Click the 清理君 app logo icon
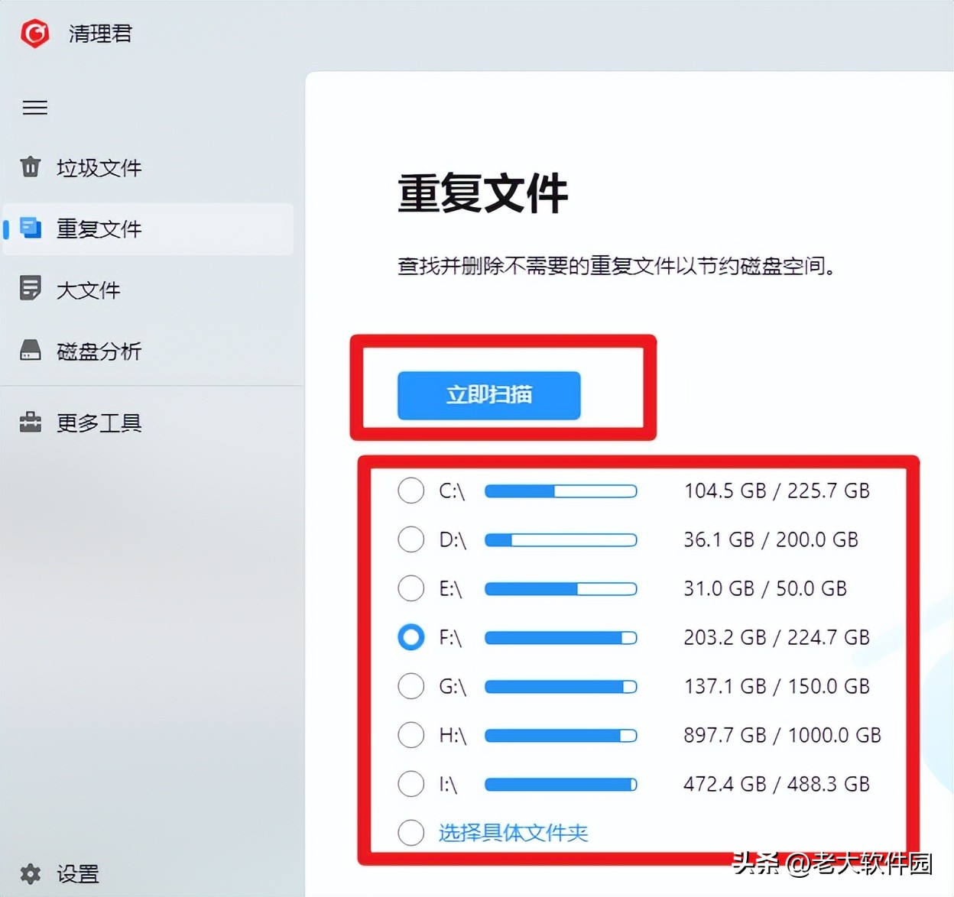Screen dimensions: 954x897 point(34,34)
